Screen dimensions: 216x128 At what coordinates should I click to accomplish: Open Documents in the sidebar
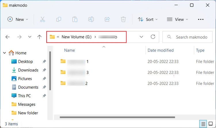(x=25, y=87)
